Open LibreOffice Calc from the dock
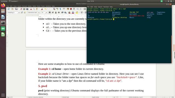This screenshot has width=175, height=98. pos(3,35)
